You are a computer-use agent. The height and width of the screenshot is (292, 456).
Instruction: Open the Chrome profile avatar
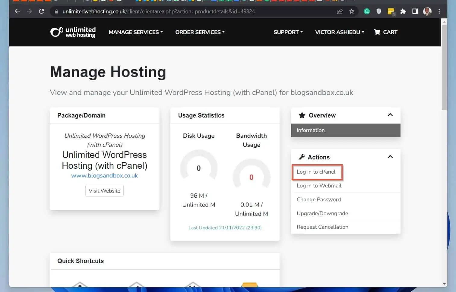pos(427,11)
